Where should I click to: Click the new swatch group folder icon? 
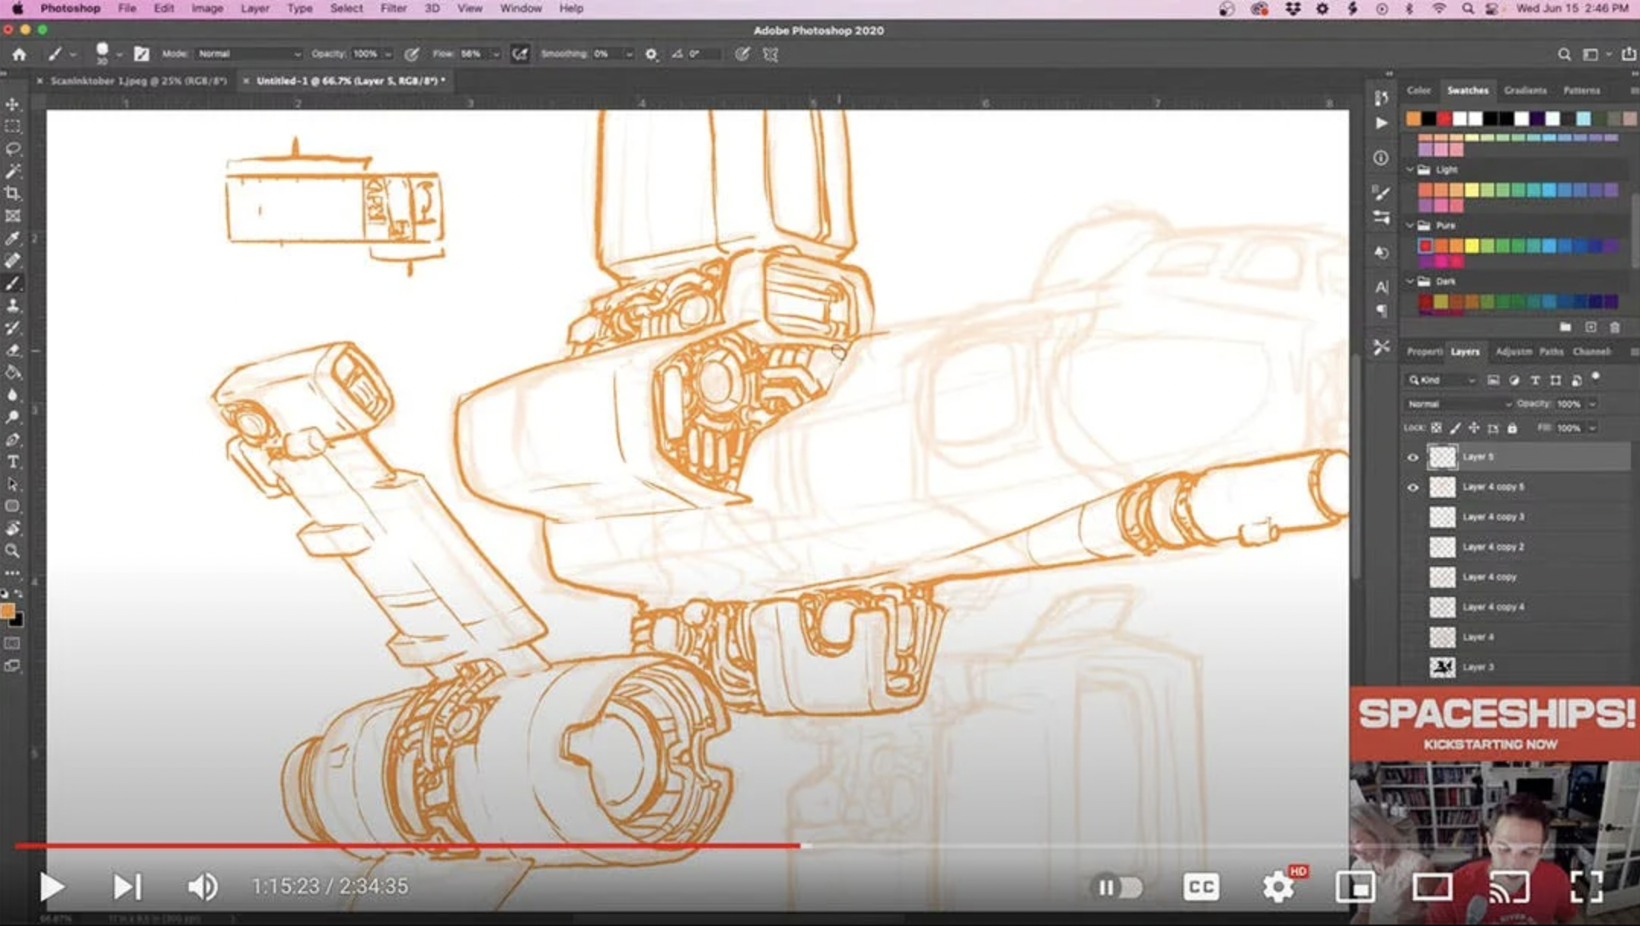point(1565,327)
